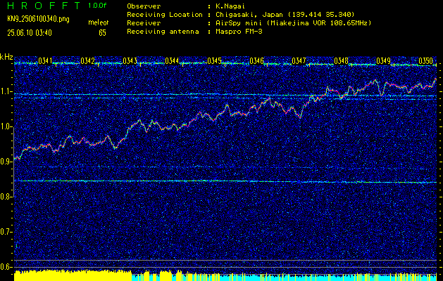Click the 0349 time marker
Screen dimensions: 443x281
click(x=383, y=60)
